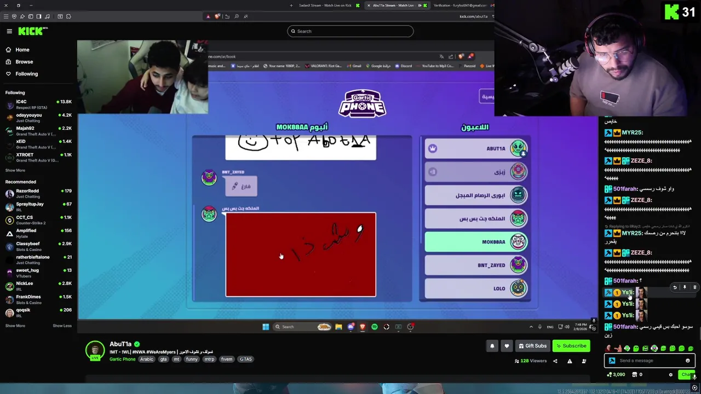This screenshot has width=701, height=394.
Task: Open File Explorer in streamed taskbar
Action: click(x=338, y=327)
